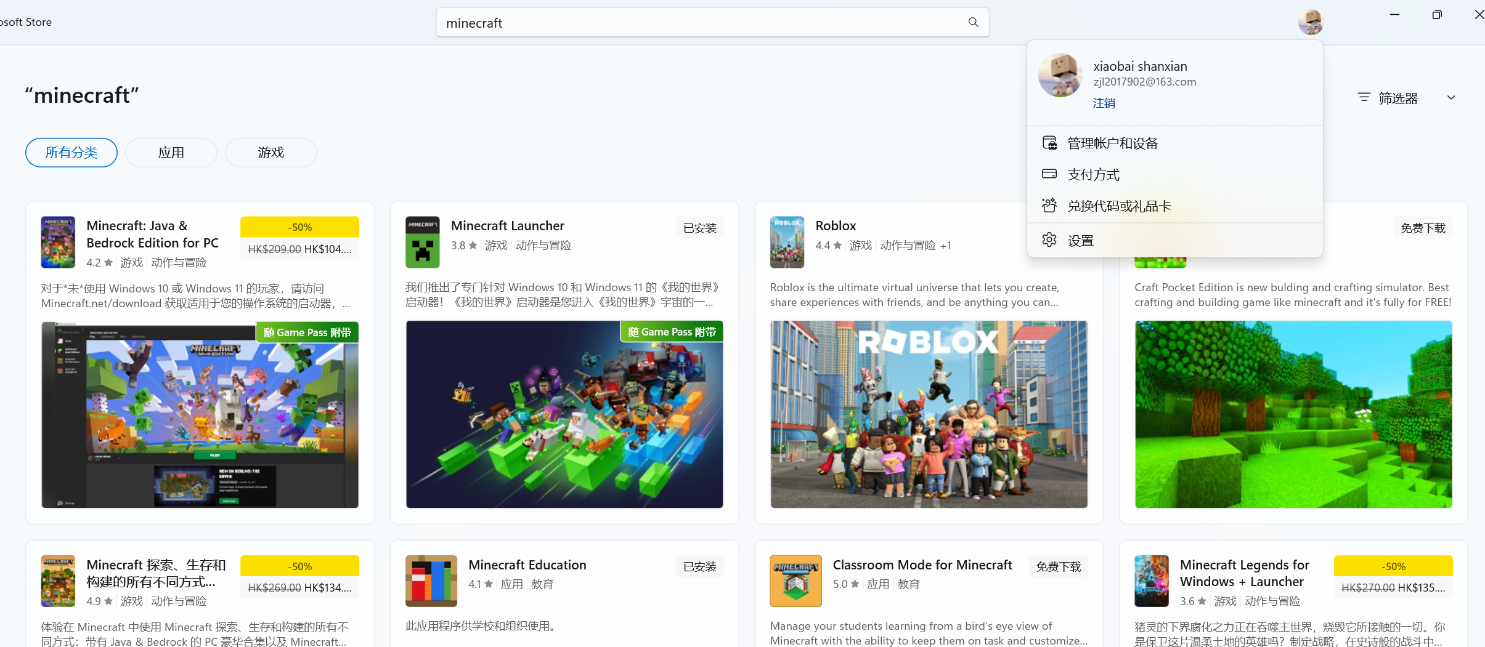Click 已安装 button on Minecraft Launcher

tap(700, 228)
